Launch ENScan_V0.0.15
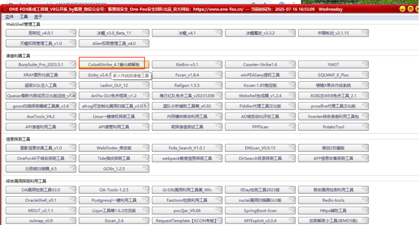 point(260,148)
